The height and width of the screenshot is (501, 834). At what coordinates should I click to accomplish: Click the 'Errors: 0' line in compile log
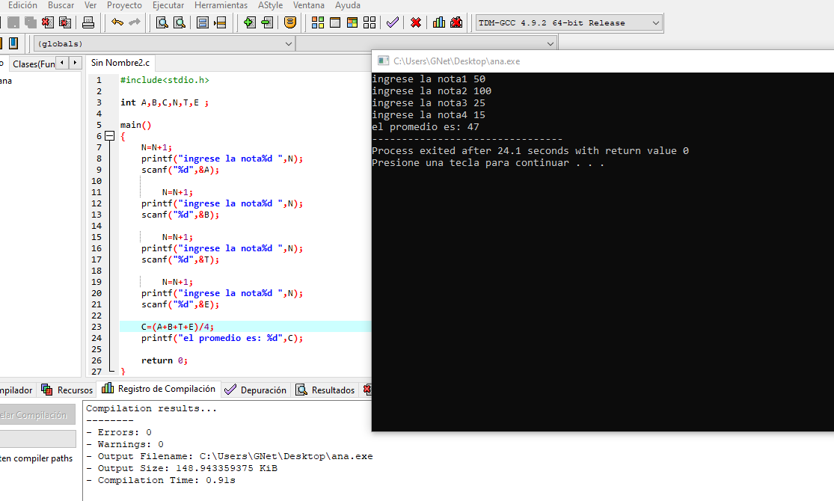tap(119, 432)
